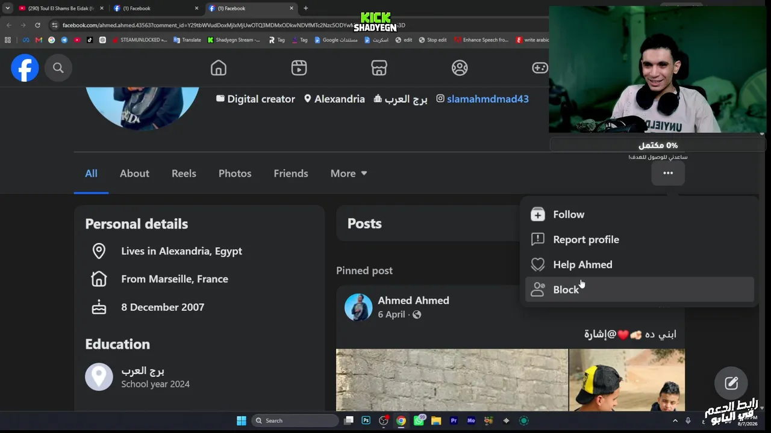Open the site information icon in address bar

(55, 25)
